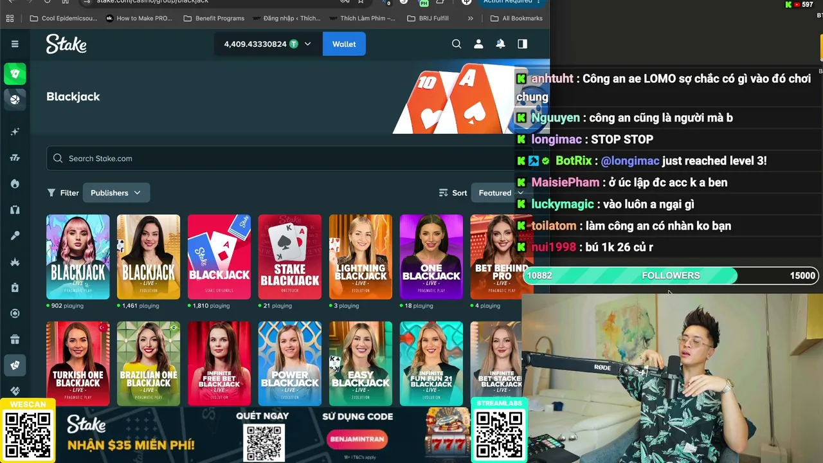
Task: Open the gift box promotions sidebar icon
Action: pos(15,340)
